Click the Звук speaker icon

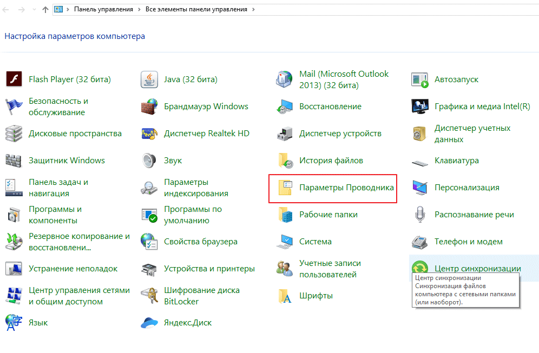(x=149, y=161)
